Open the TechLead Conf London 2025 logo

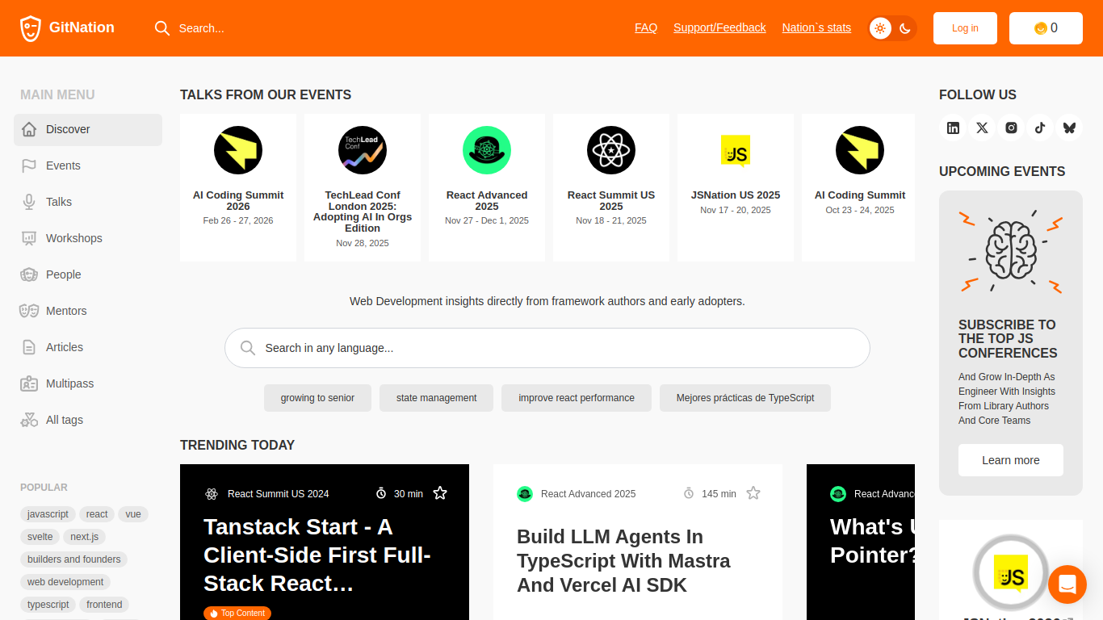[x=363, y=150]
